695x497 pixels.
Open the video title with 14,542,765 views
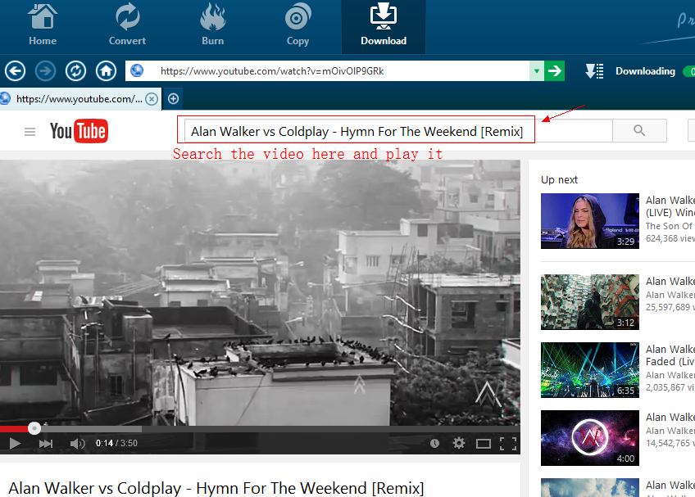tap(670, 418)
